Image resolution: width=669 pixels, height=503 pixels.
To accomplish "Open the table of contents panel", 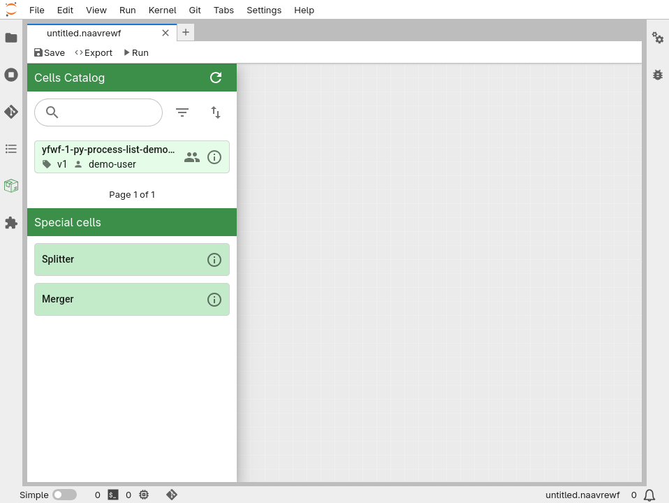I will 11,149.
